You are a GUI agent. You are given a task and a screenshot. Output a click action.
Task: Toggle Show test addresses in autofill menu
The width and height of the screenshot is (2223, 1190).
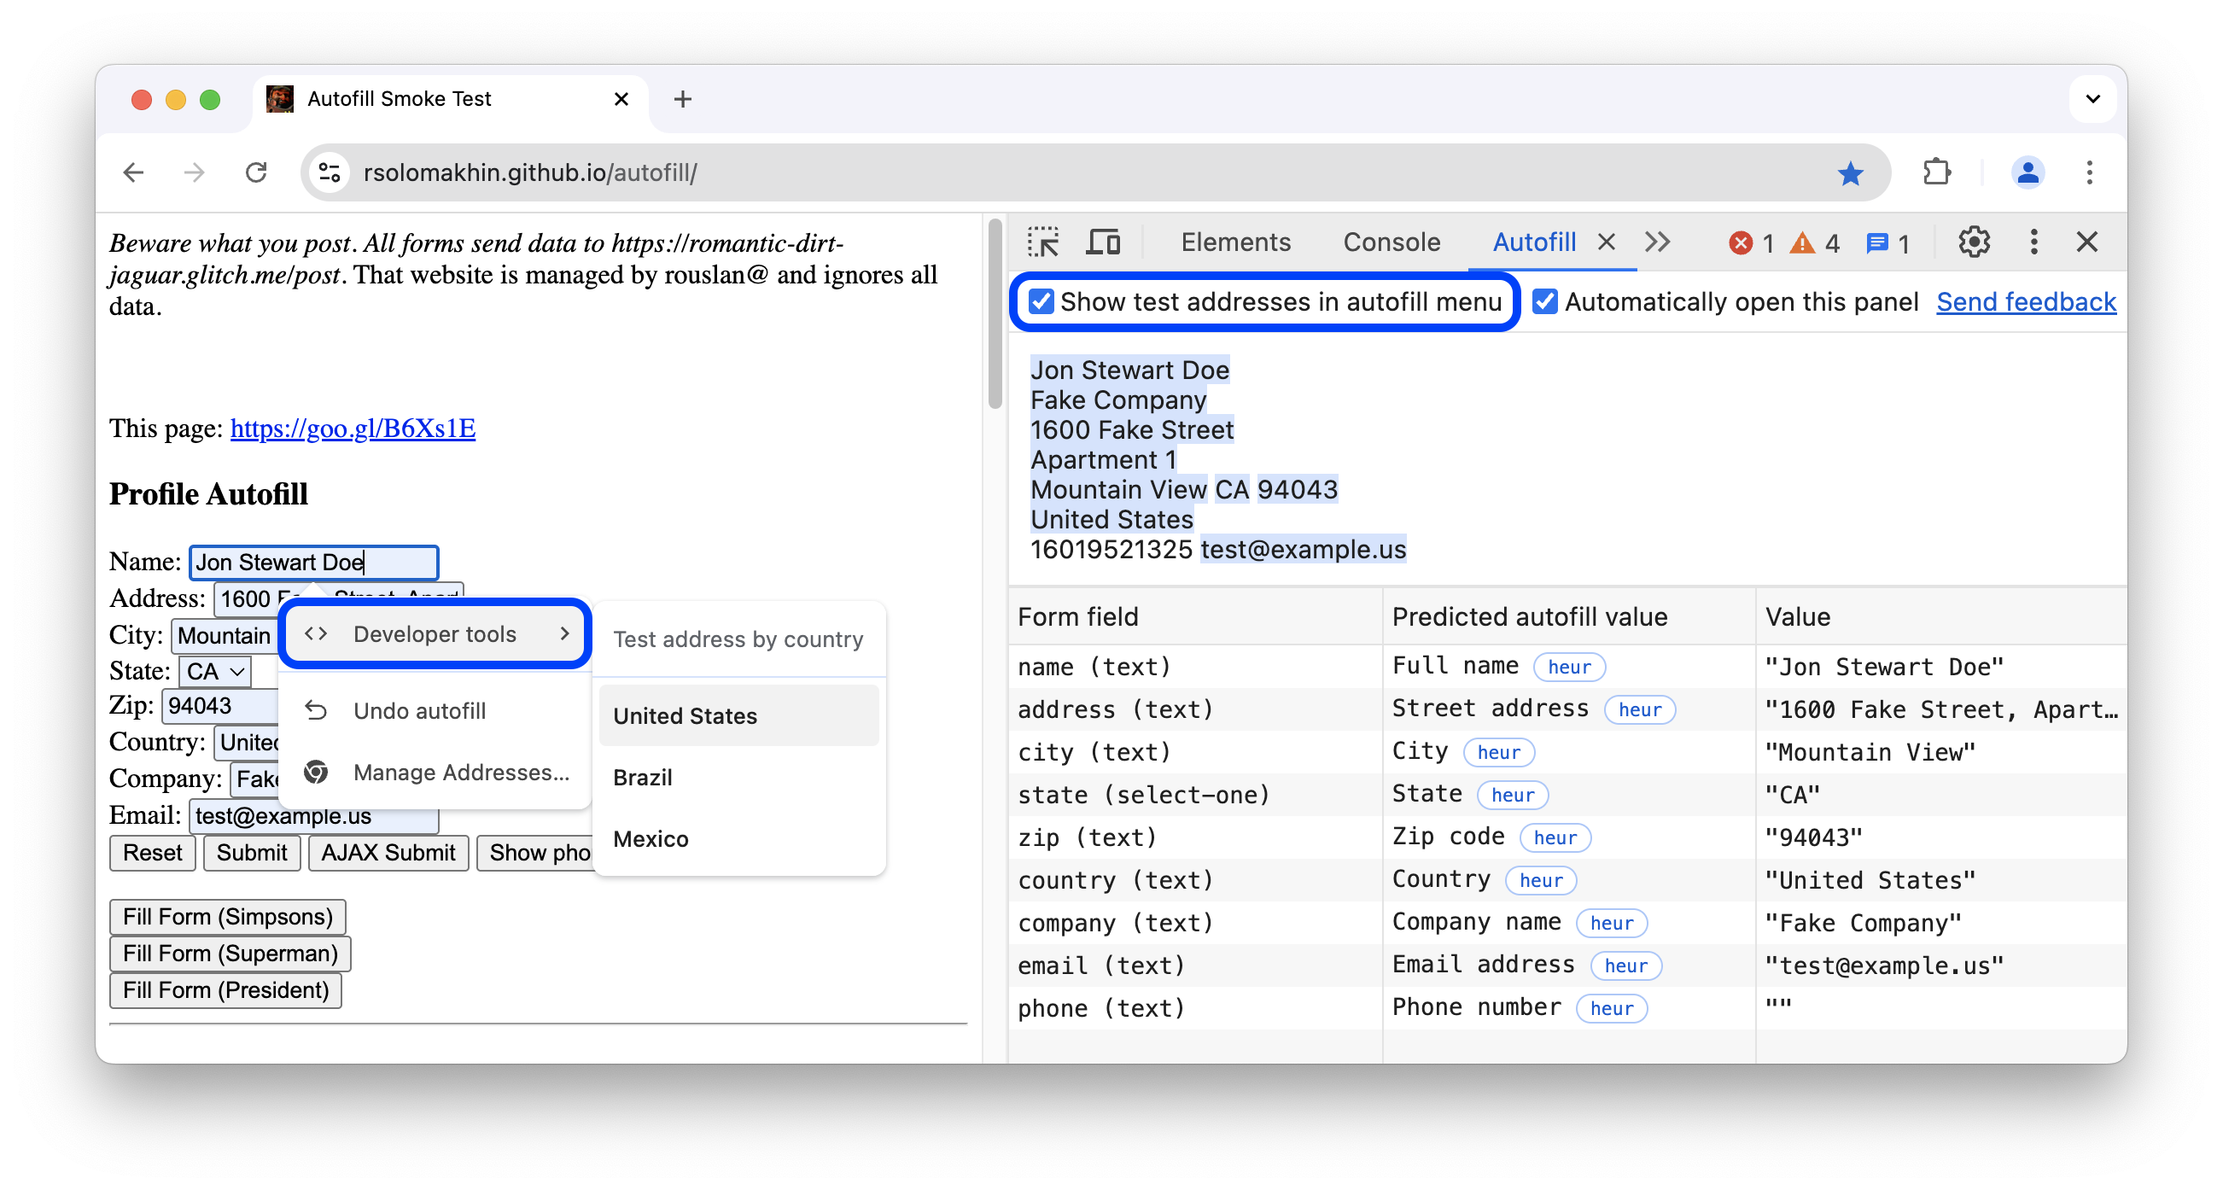point(1040,301)
